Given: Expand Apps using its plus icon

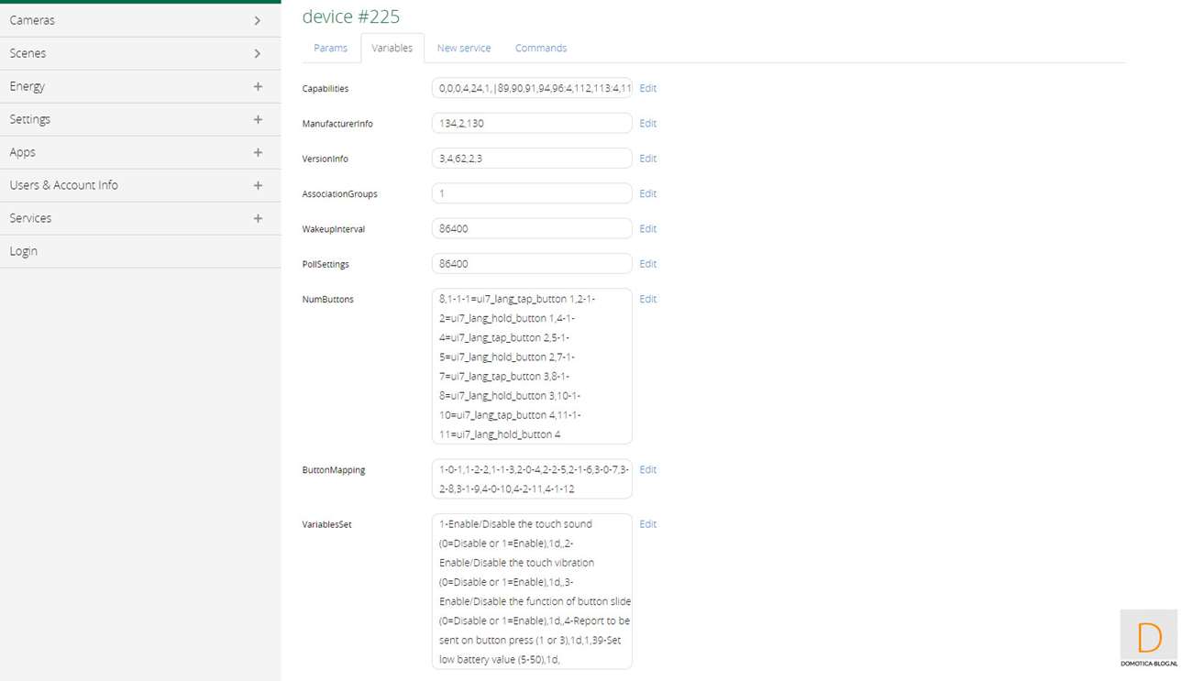Looking at the screenshot, I should pos(258,152).
